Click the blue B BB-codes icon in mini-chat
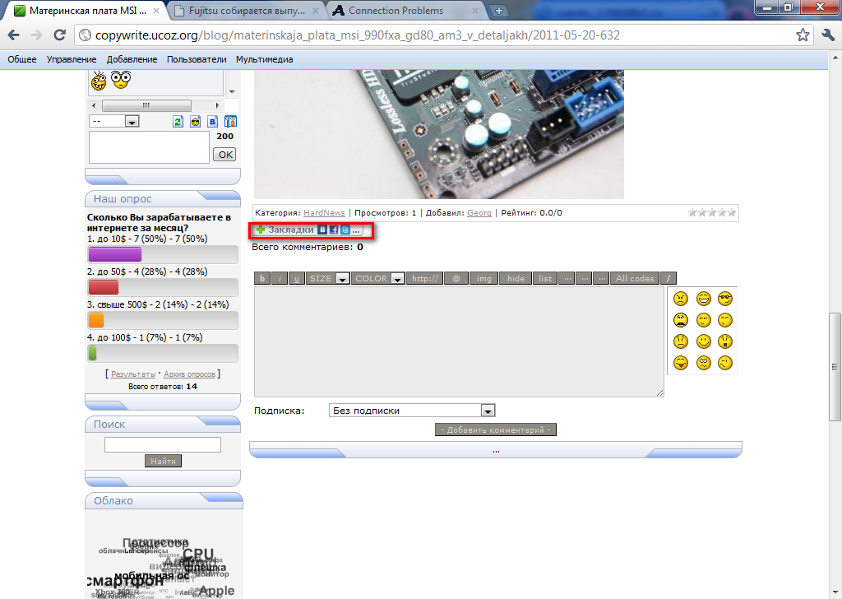842x599 pixels. click(x=213, y=122)
